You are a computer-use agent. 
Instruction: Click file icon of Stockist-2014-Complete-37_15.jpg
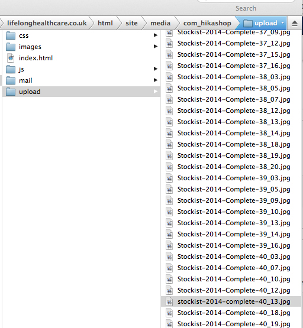[169, 54]
